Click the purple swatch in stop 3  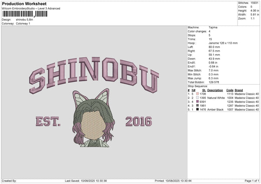pos(197,102)
